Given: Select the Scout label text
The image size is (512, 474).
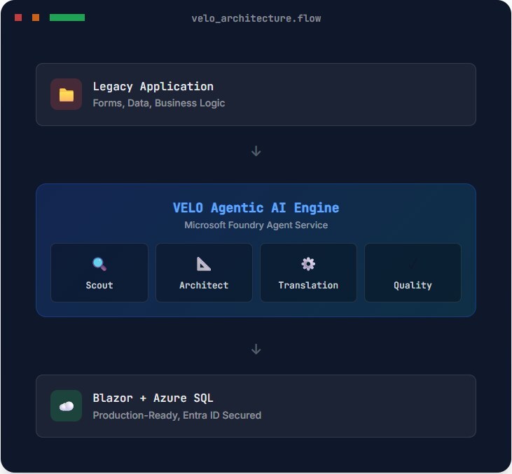Looking at the screenshot, I should (x=99, y=285).
